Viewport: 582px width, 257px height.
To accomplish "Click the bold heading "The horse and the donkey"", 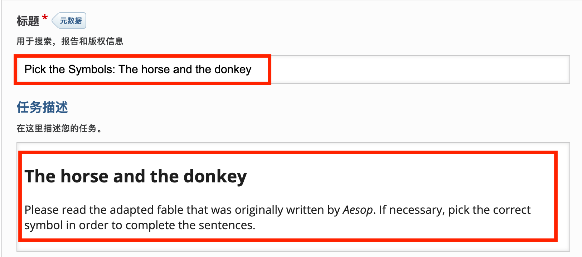I will [x=136, y=176].
